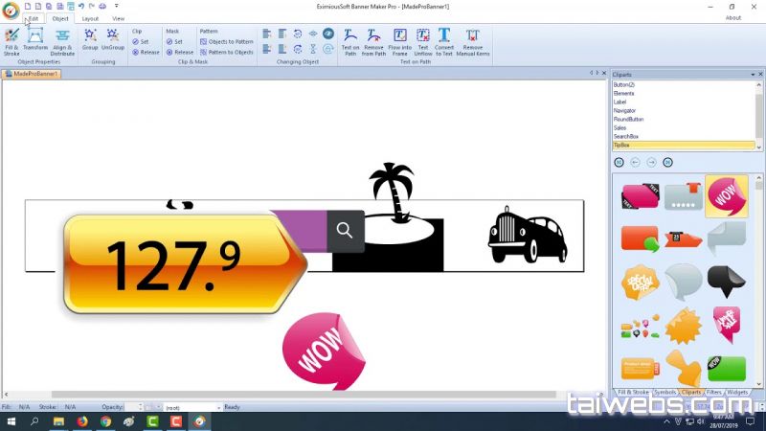Open the View ribbon tab

click(x=118, y=18)
